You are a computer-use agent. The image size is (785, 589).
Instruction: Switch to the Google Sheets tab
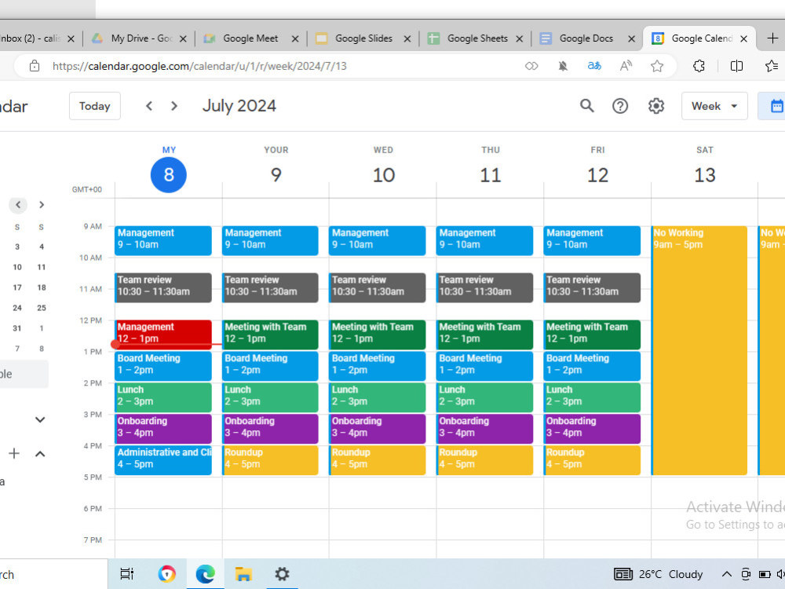point(477,38)
